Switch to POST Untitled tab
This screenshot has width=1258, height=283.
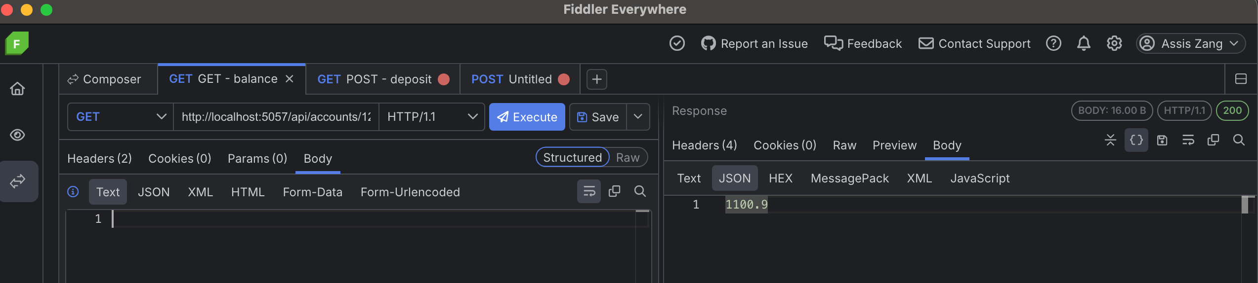(520, 79)
